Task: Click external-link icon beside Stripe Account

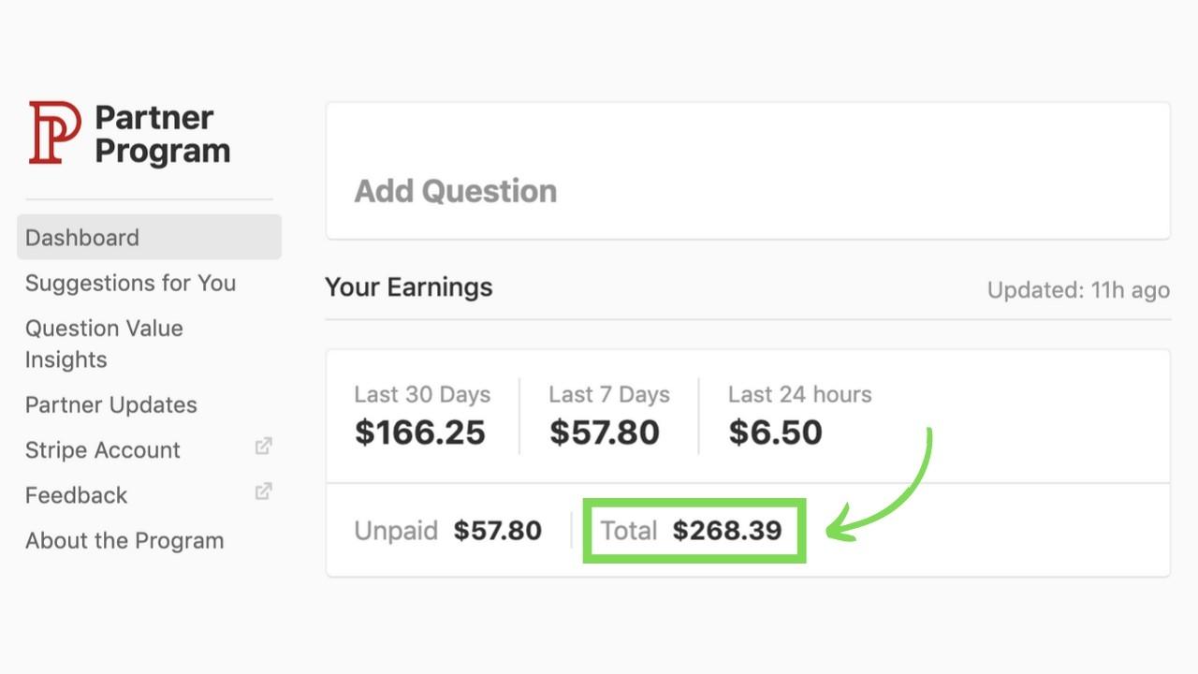Action: [x=264, y=447]
